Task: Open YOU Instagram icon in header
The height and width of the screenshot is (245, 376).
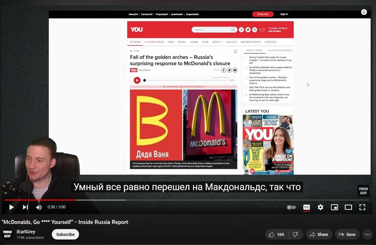Action: (255, 30)
